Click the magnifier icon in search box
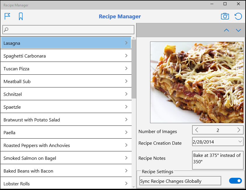The image size is (246, 190). (6, 30)
